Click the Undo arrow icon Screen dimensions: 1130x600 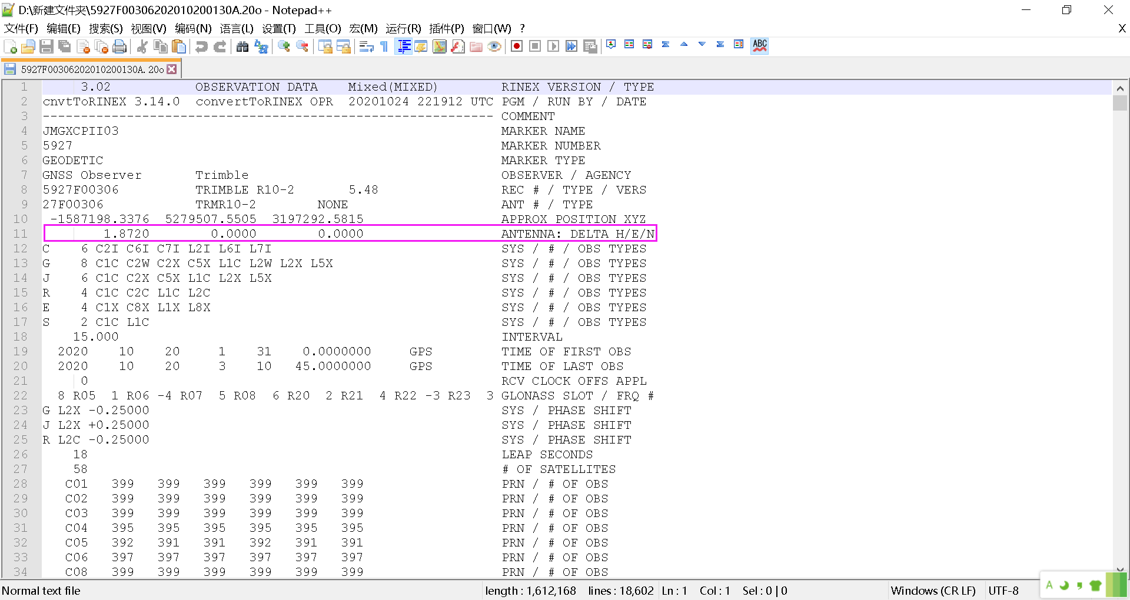[201, 46]
